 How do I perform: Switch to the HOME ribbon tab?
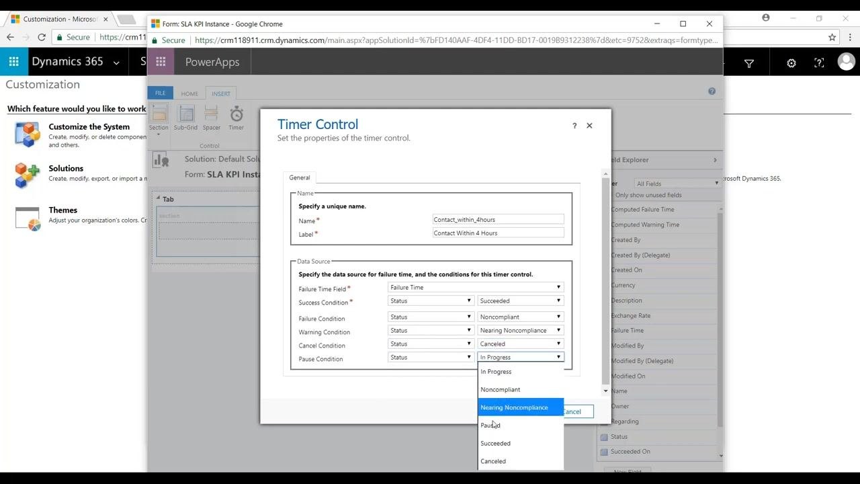click(189, 93)
